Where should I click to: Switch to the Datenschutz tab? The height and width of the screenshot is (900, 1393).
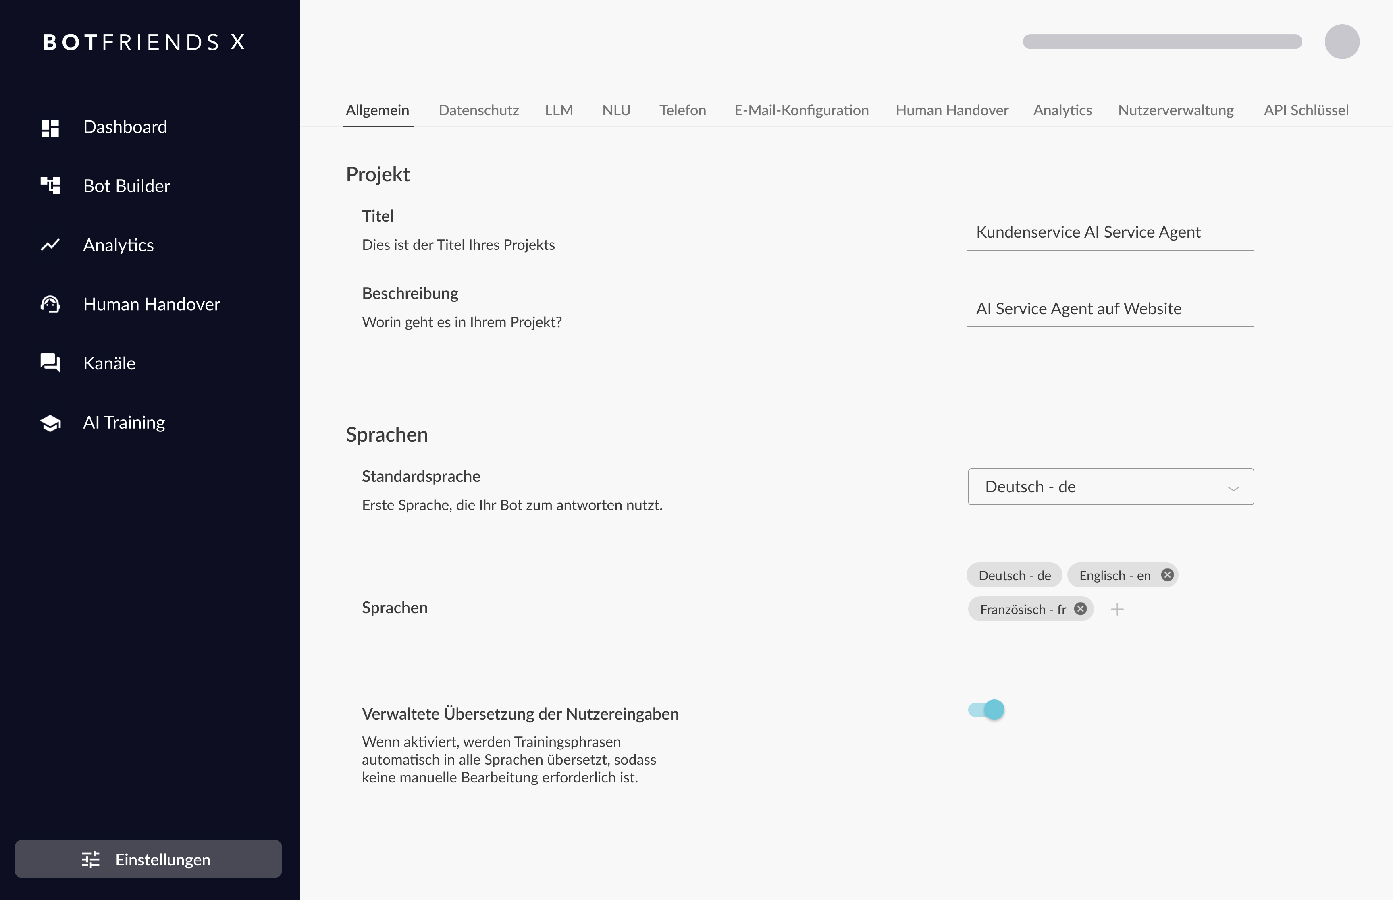[478, 110]
